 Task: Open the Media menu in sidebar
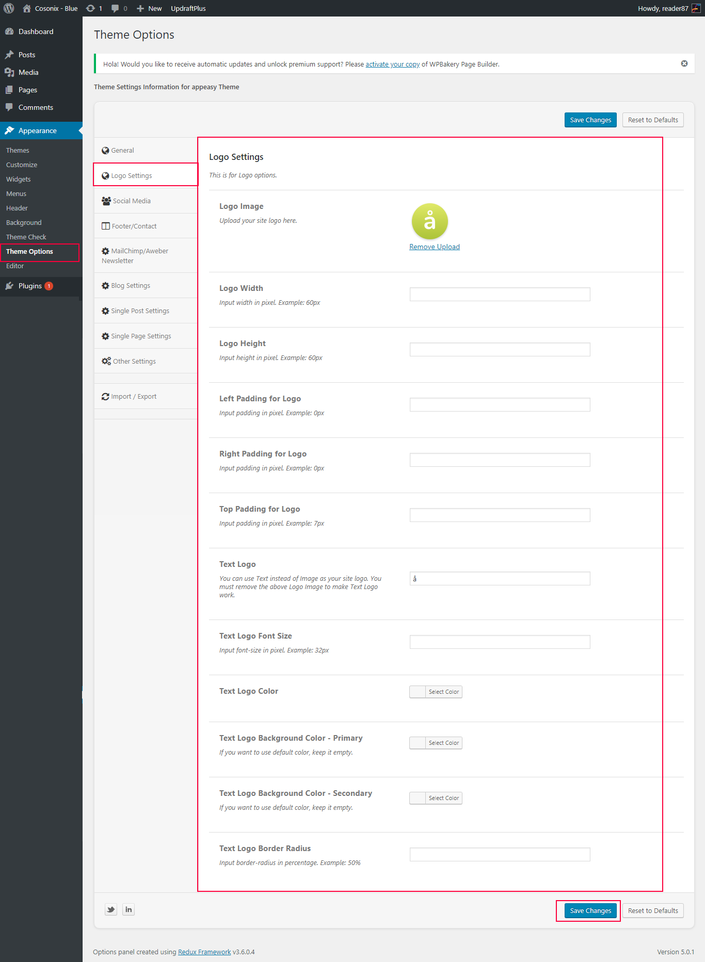pyautogui.click(x=28, y=72)
